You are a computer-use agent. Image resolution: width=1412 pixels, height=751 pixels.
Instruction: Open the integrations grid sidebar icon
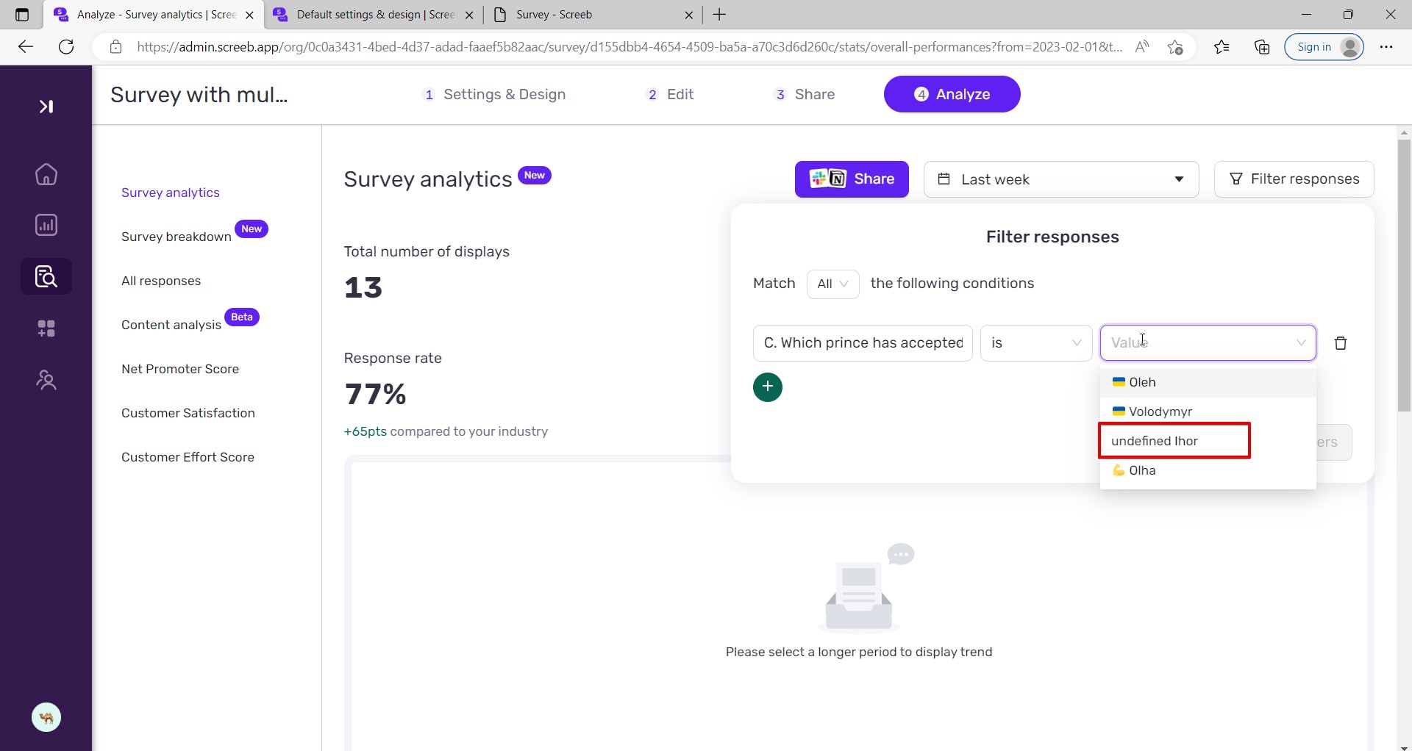pos(46,328)
